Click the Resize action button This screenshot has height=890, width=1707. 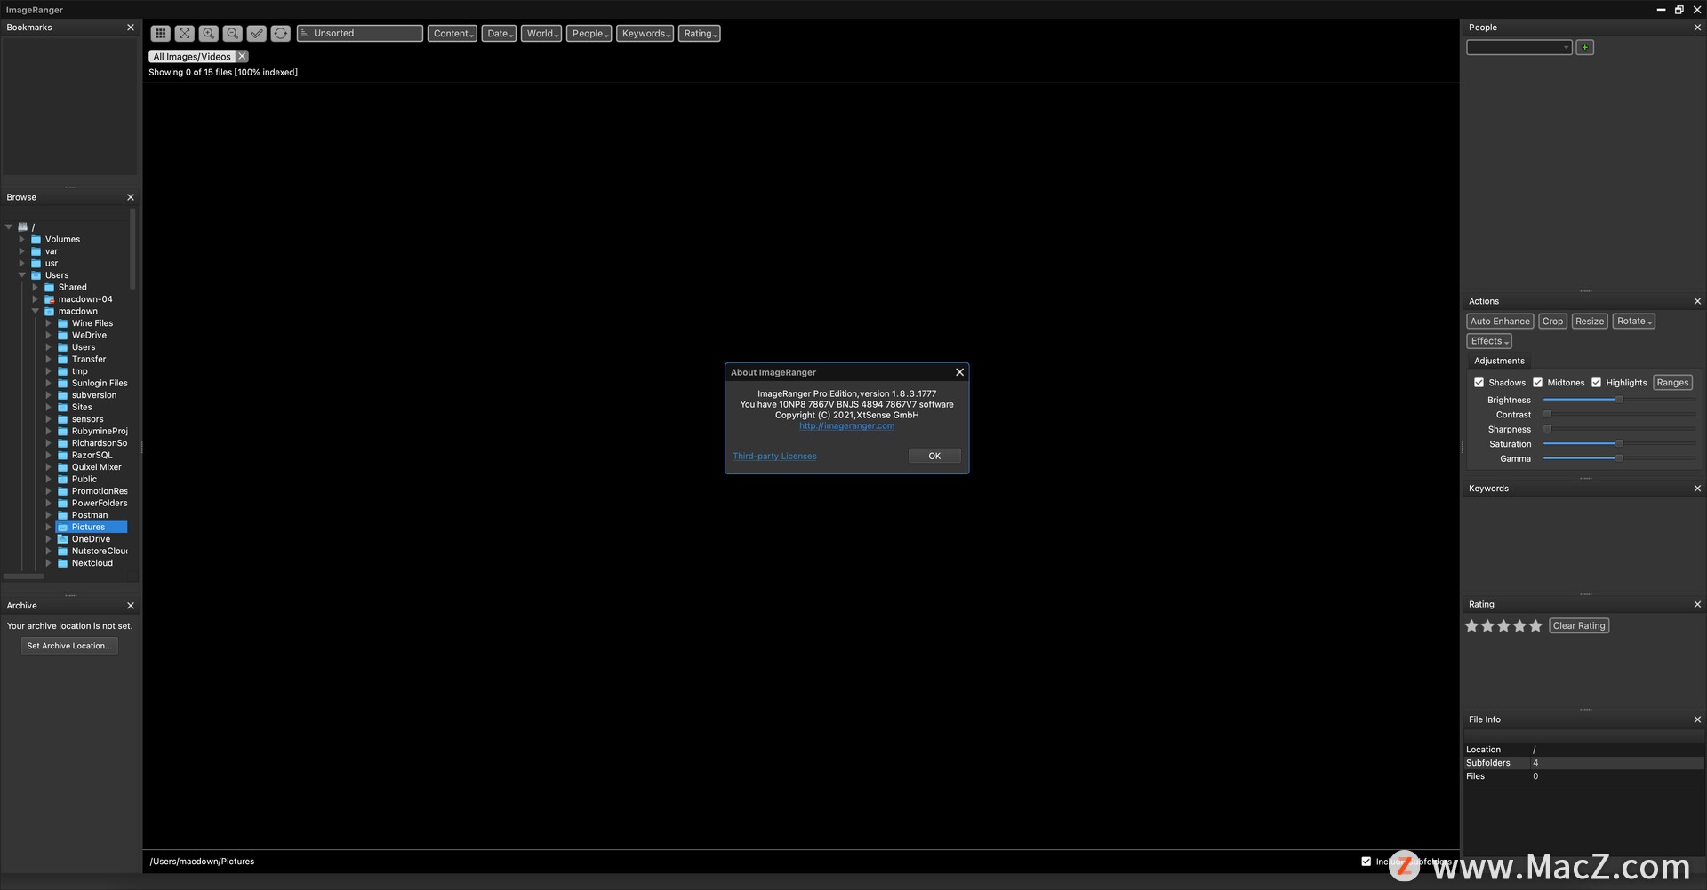point(1590,322)
